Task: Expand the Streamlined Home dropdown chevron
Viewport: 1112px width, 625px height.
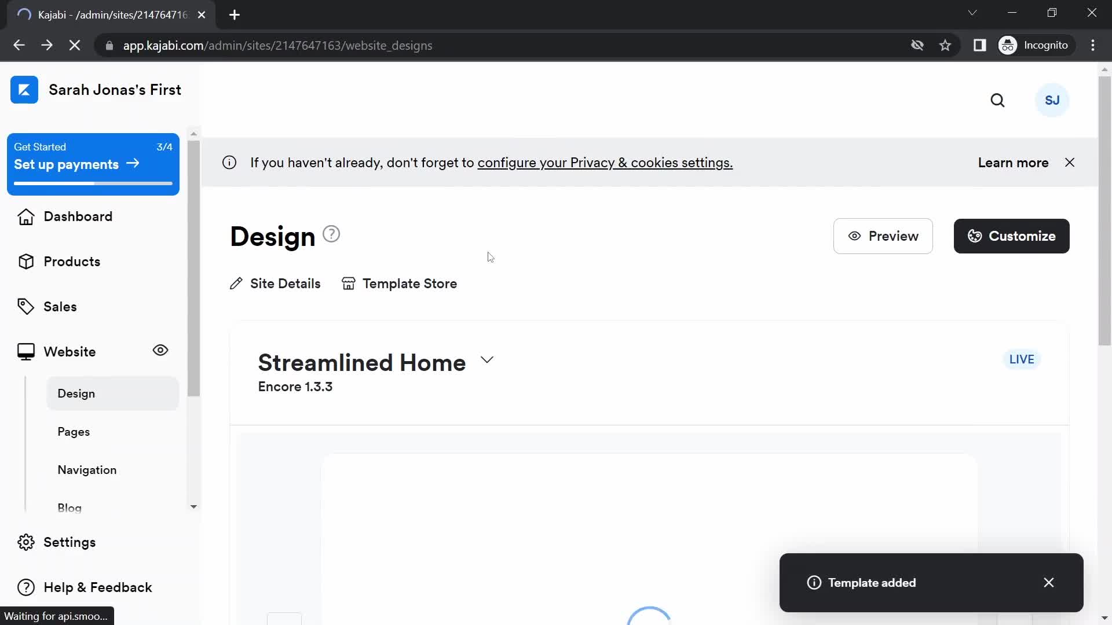Action: point(487,359)
